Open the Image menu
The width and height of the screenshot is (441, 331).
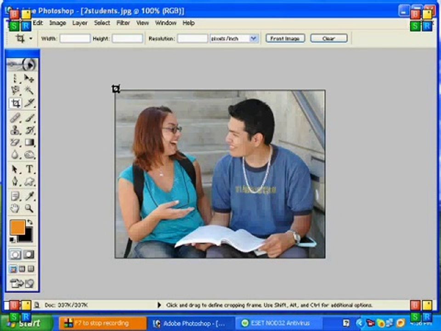coord(58,23)
